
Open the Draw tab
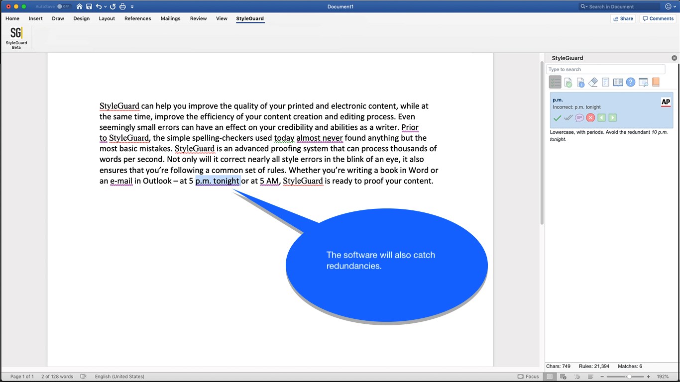[x=58, y=18]
